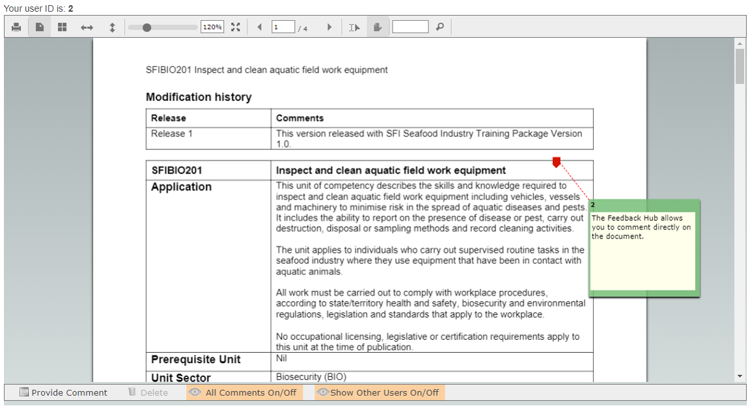The height and width of the screenshot is (408, 750).
Task: Click the current page number field
Action: pos(283,27)
